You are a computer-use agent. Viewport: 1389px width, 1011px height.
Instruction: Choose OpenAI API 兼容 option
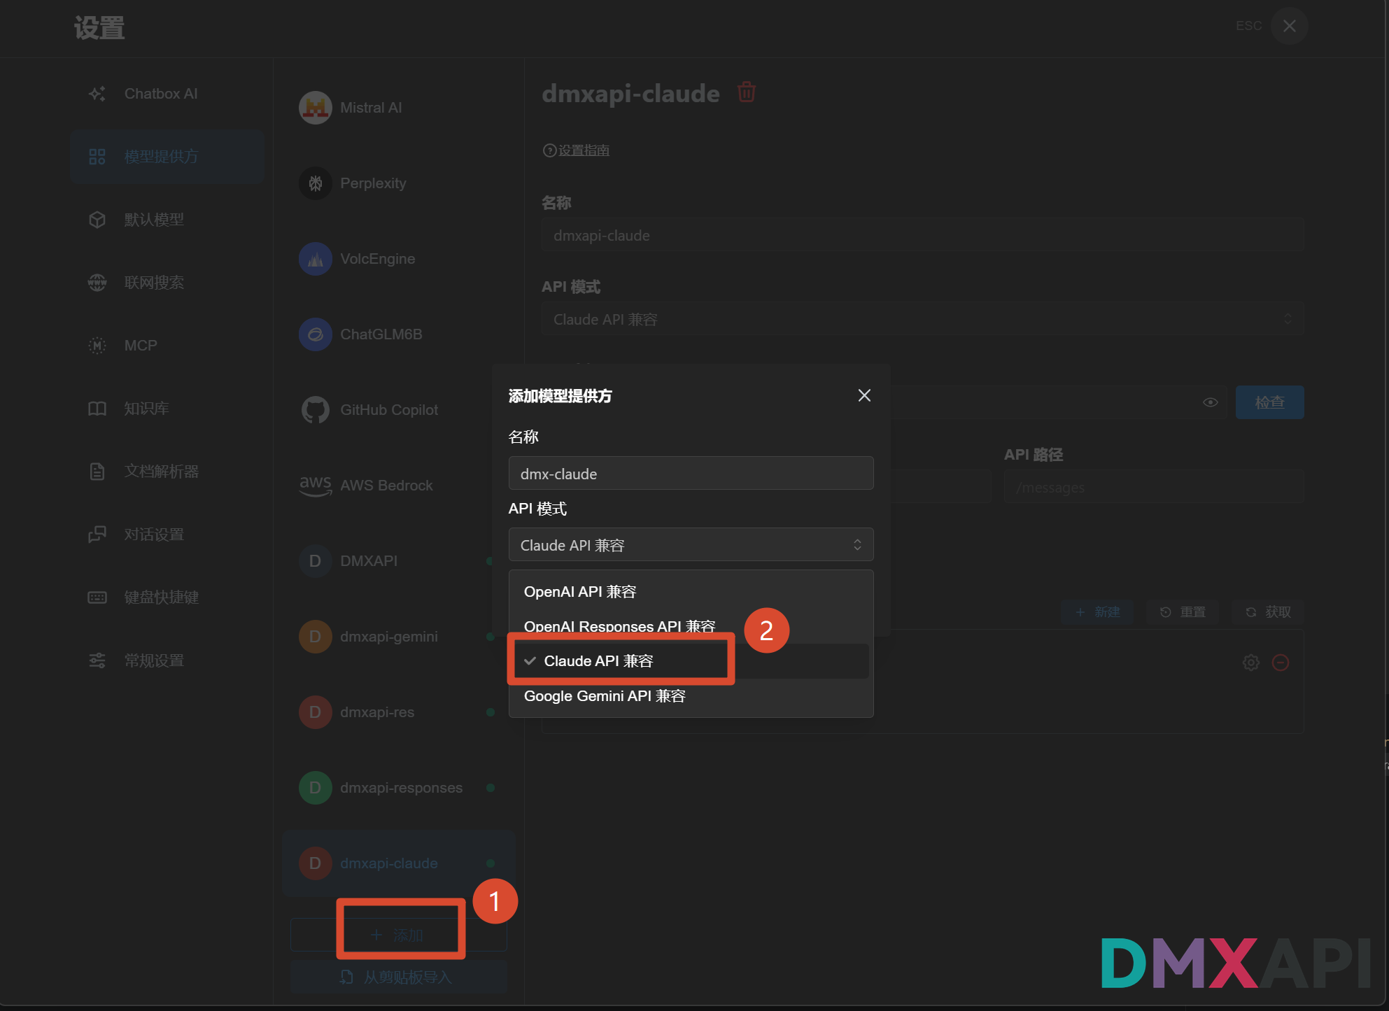pyautogui.click(x=691, y=592)
